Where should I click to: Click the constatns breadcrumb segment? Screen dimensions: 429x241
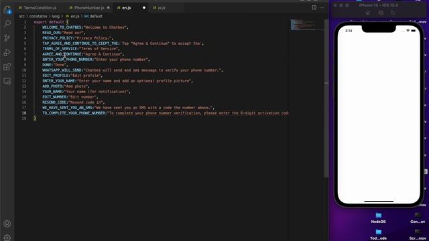point(38,16)
